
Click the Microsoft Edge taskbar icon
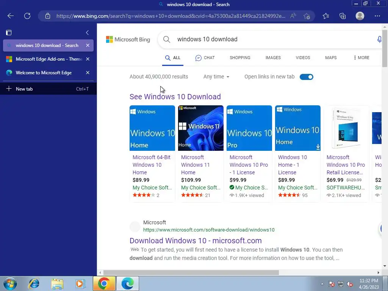click(127, 283)
